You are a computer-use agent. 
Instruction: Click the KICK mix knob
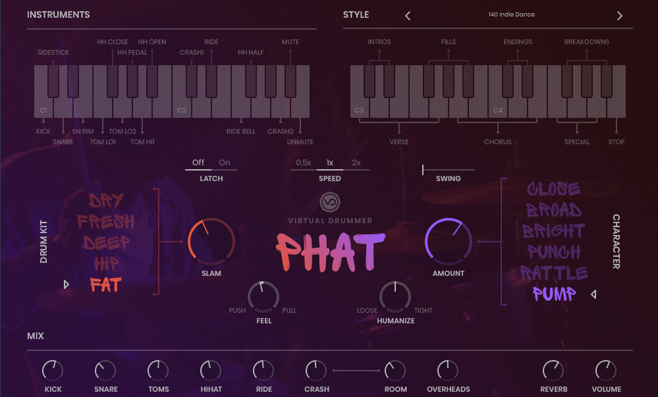(53, 371)
